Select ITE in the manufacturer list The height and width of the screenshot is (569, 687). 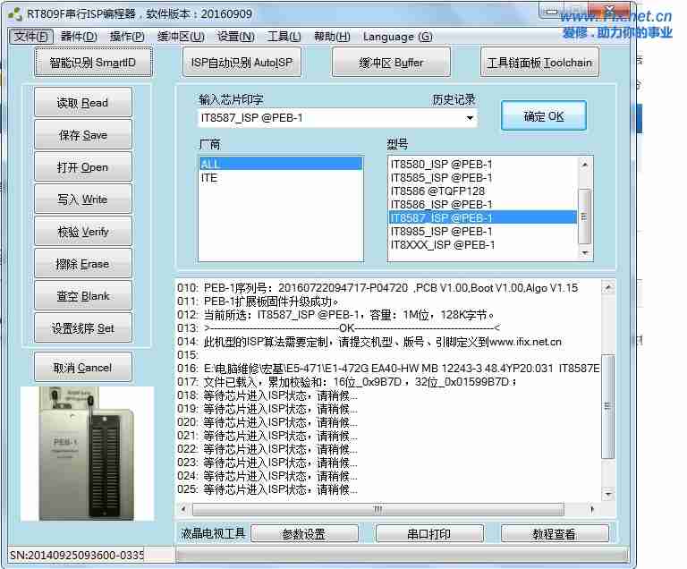pyautogui.click(x=209, y=178)
